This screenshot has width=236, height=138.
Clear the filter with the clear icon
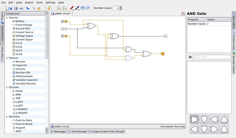pos(190,57)
